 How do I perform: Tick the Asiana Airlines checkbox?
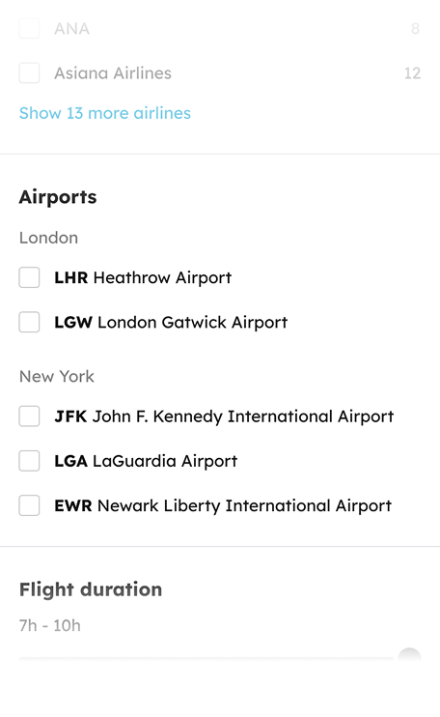(29, 73)
